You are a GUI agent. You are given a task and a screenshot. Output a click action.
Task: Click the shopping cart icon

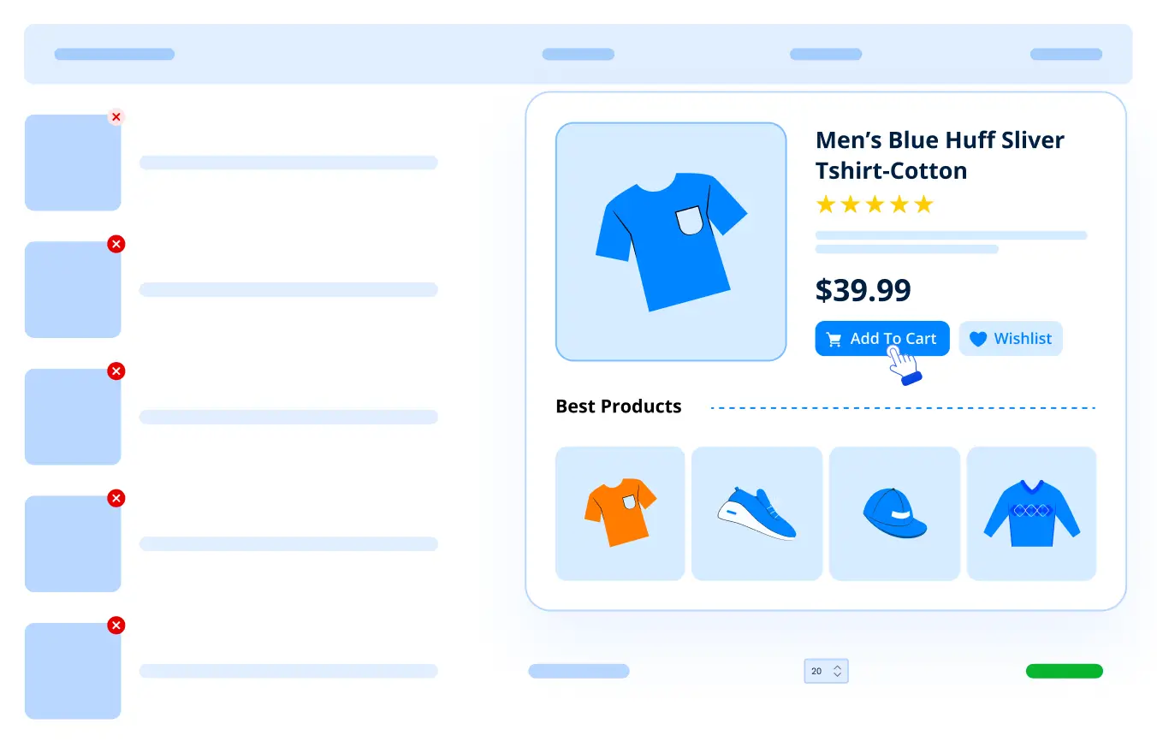click(x=834, y=340)
